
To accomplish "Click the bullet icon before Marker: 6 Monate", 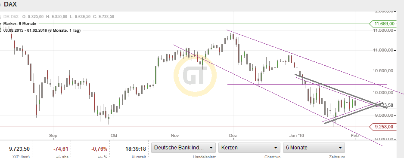I will pyautogui.click(x=1, y=24).
